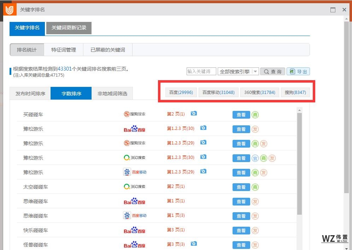Click the 官 badge icon in 360搜索 row
The height and width of the screenshot is (250, 352).
click(x=255, y=158)
